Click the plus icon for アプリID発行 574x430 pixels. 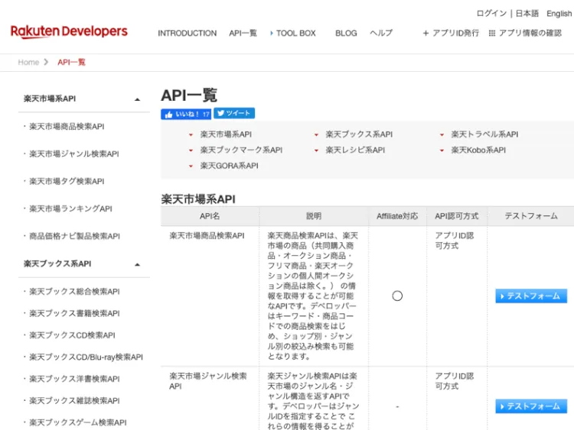click(x=426, y=34)
